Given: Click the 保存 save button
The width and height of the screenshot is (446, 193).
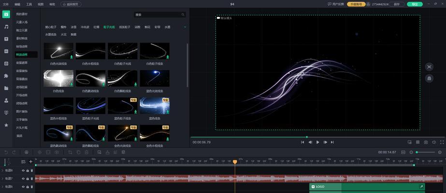Looking at the screenshot, I should pyautogui.click(x=397, y=4).
